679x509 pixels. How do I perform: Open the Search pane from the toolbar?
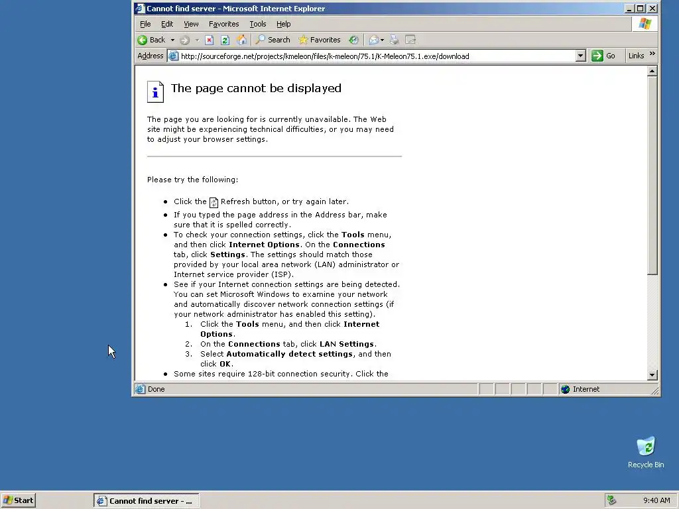[273, 40]
